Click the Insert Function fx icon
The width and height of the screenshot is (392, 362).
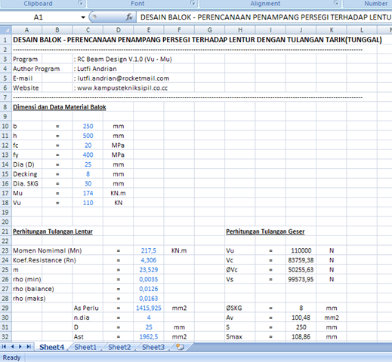129,17
